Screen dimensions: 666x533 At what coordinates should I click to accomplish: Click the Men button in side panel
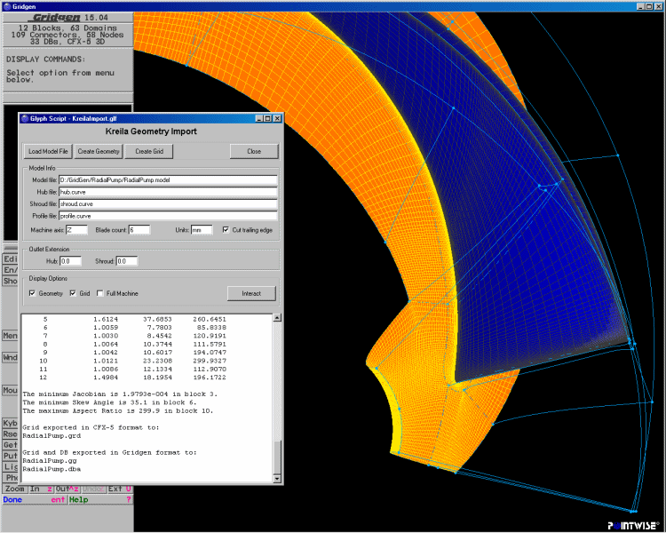[x=11, y=336]
